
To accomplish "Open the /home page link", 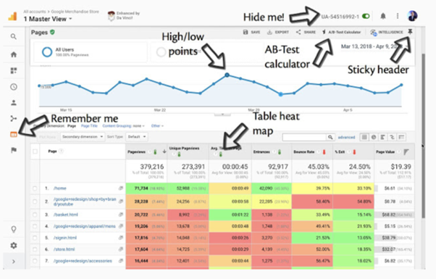I will pyautogui.click(x=60, y=188).
